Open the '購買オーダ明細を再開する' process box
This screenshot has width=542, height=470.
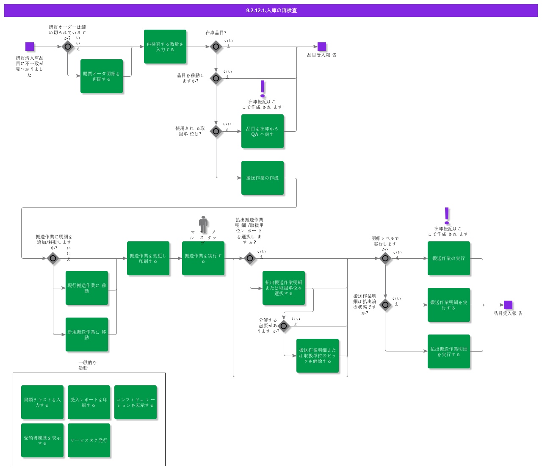coord(102,76)
